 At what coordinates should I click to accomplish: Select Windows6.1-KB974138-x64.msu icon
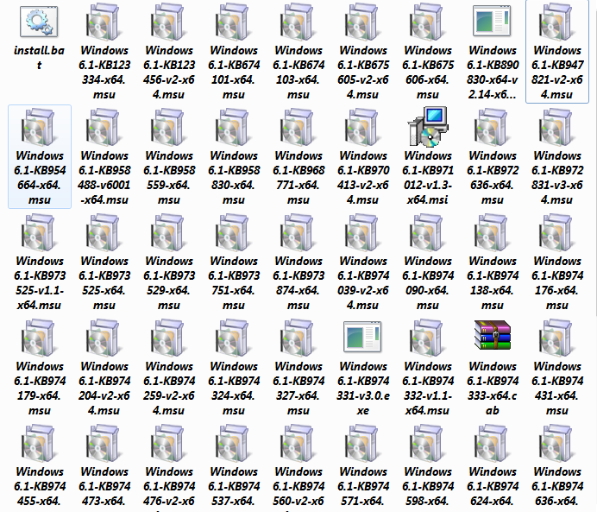coord(493,232)
